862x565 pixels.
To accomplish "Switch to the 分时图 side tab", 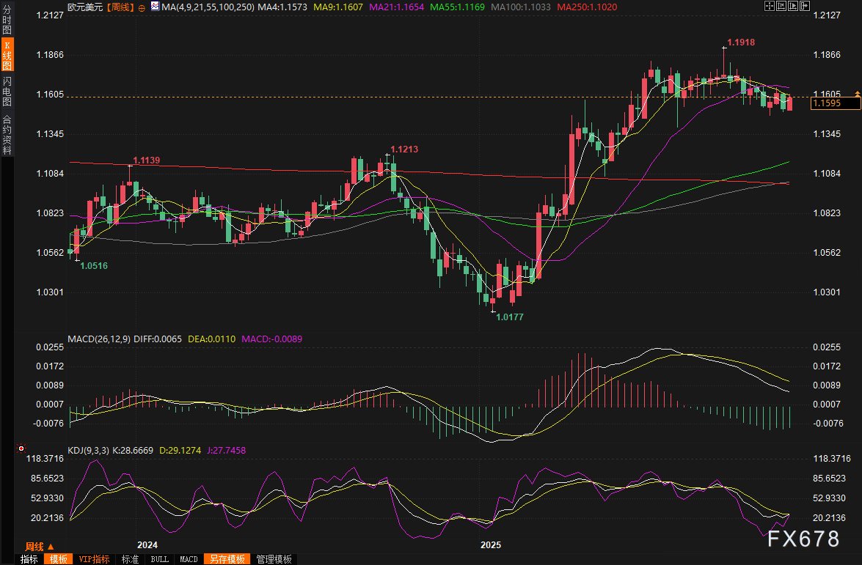I will click(x=7, y=20).
